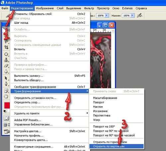Choose Отменить: Образовать слой
The height and width of the screenshot is (151, 166).
pos(50,14)
